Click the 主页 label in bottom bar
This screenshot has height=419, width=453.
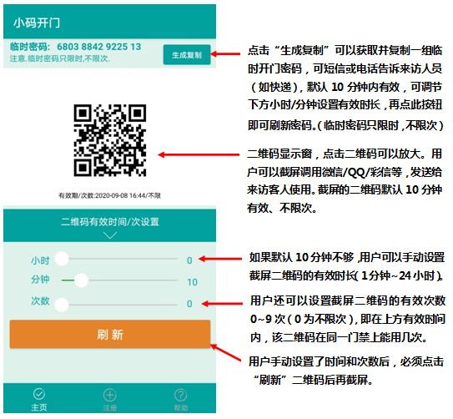pos(39,407)
